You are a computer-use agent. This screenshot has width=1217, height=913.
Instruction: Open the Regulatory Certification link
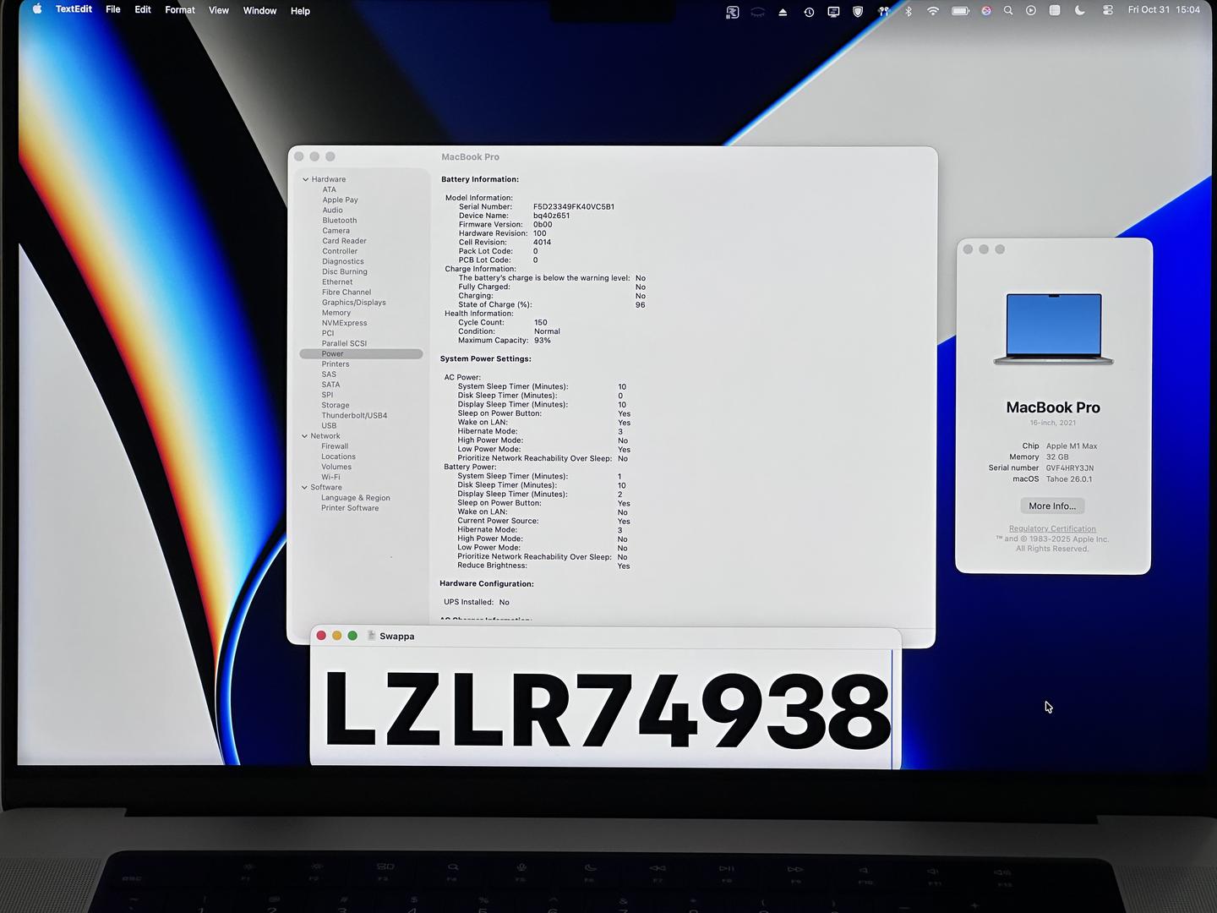1052,529
